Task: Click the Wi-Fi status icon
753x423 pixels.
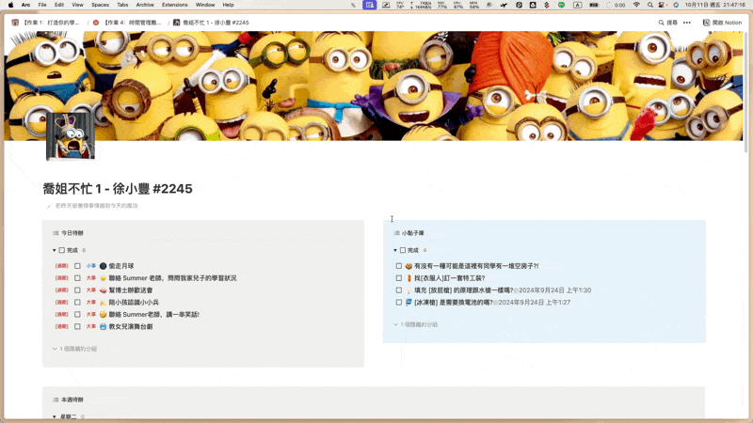Action: click(636, 5)
